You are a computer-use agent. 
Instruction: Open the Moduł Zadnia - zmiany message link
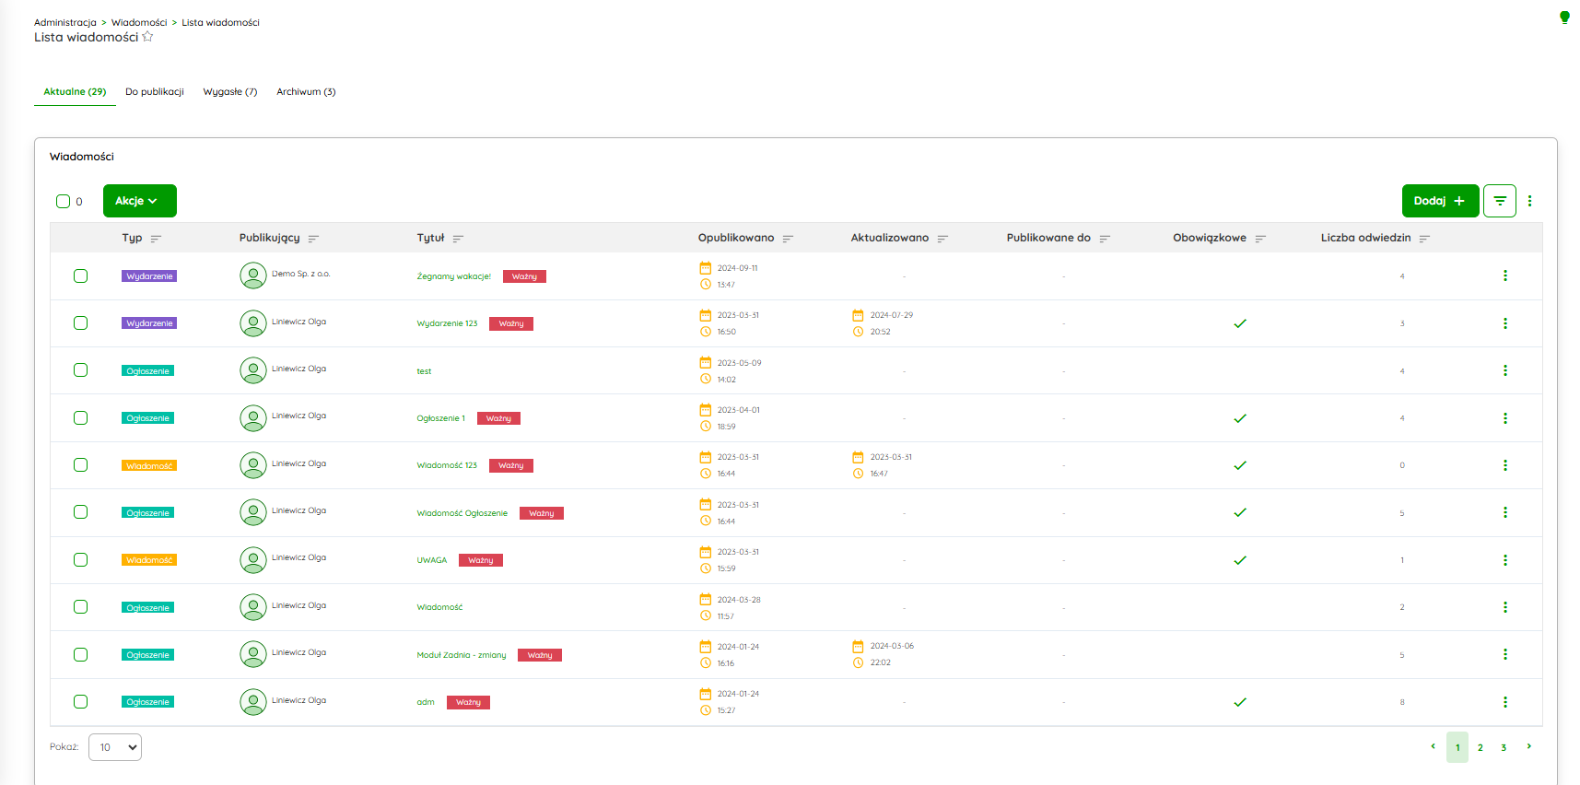click(461, 655)
